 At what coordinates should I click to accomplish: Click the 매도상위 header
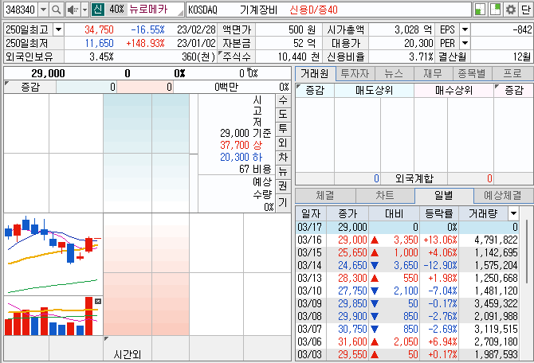tap(374, 90)
